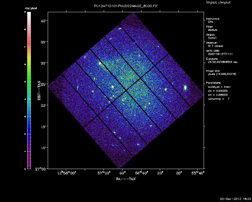Viewport: 252px width, 202px height.
Task: Click the 57m20s right ascension label
Action: (104, 173)
